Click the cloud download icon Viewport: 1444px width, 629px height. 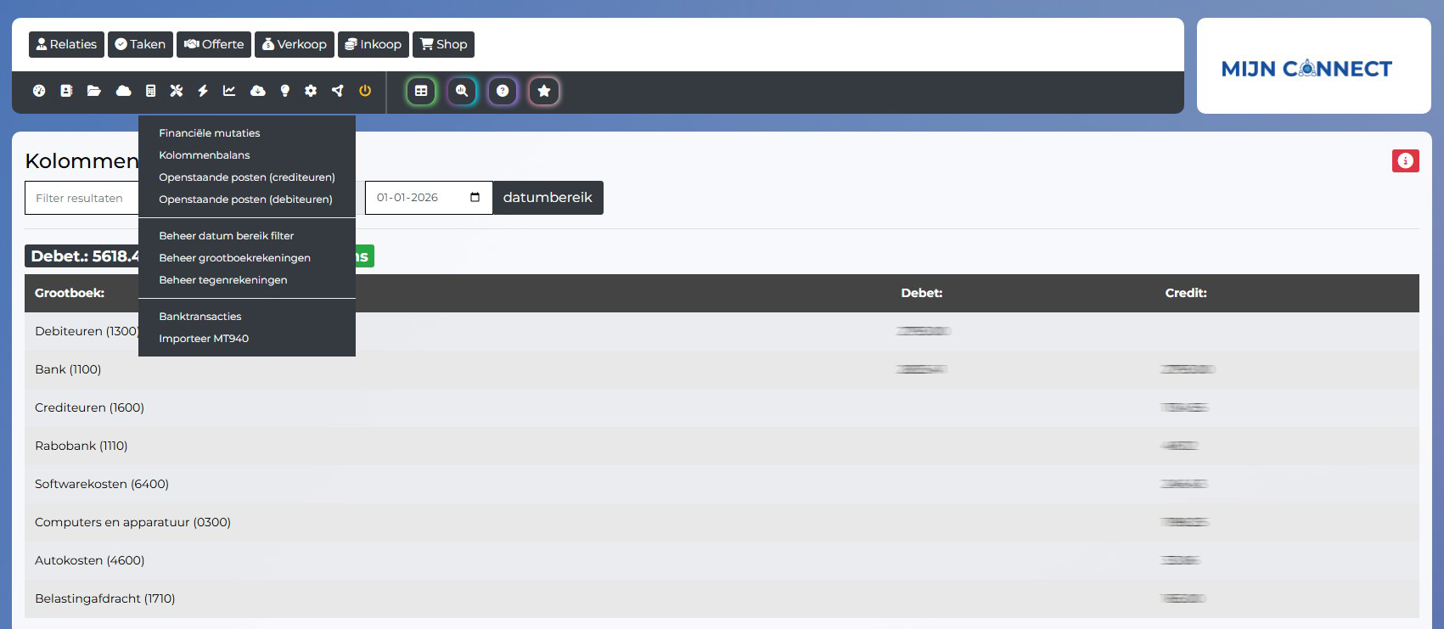258,91
